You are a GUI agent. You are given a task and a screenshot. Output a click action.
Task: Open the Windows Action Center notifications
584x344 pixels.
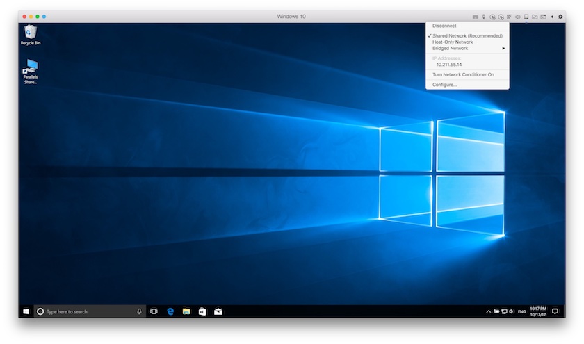(x=555, y=311)
